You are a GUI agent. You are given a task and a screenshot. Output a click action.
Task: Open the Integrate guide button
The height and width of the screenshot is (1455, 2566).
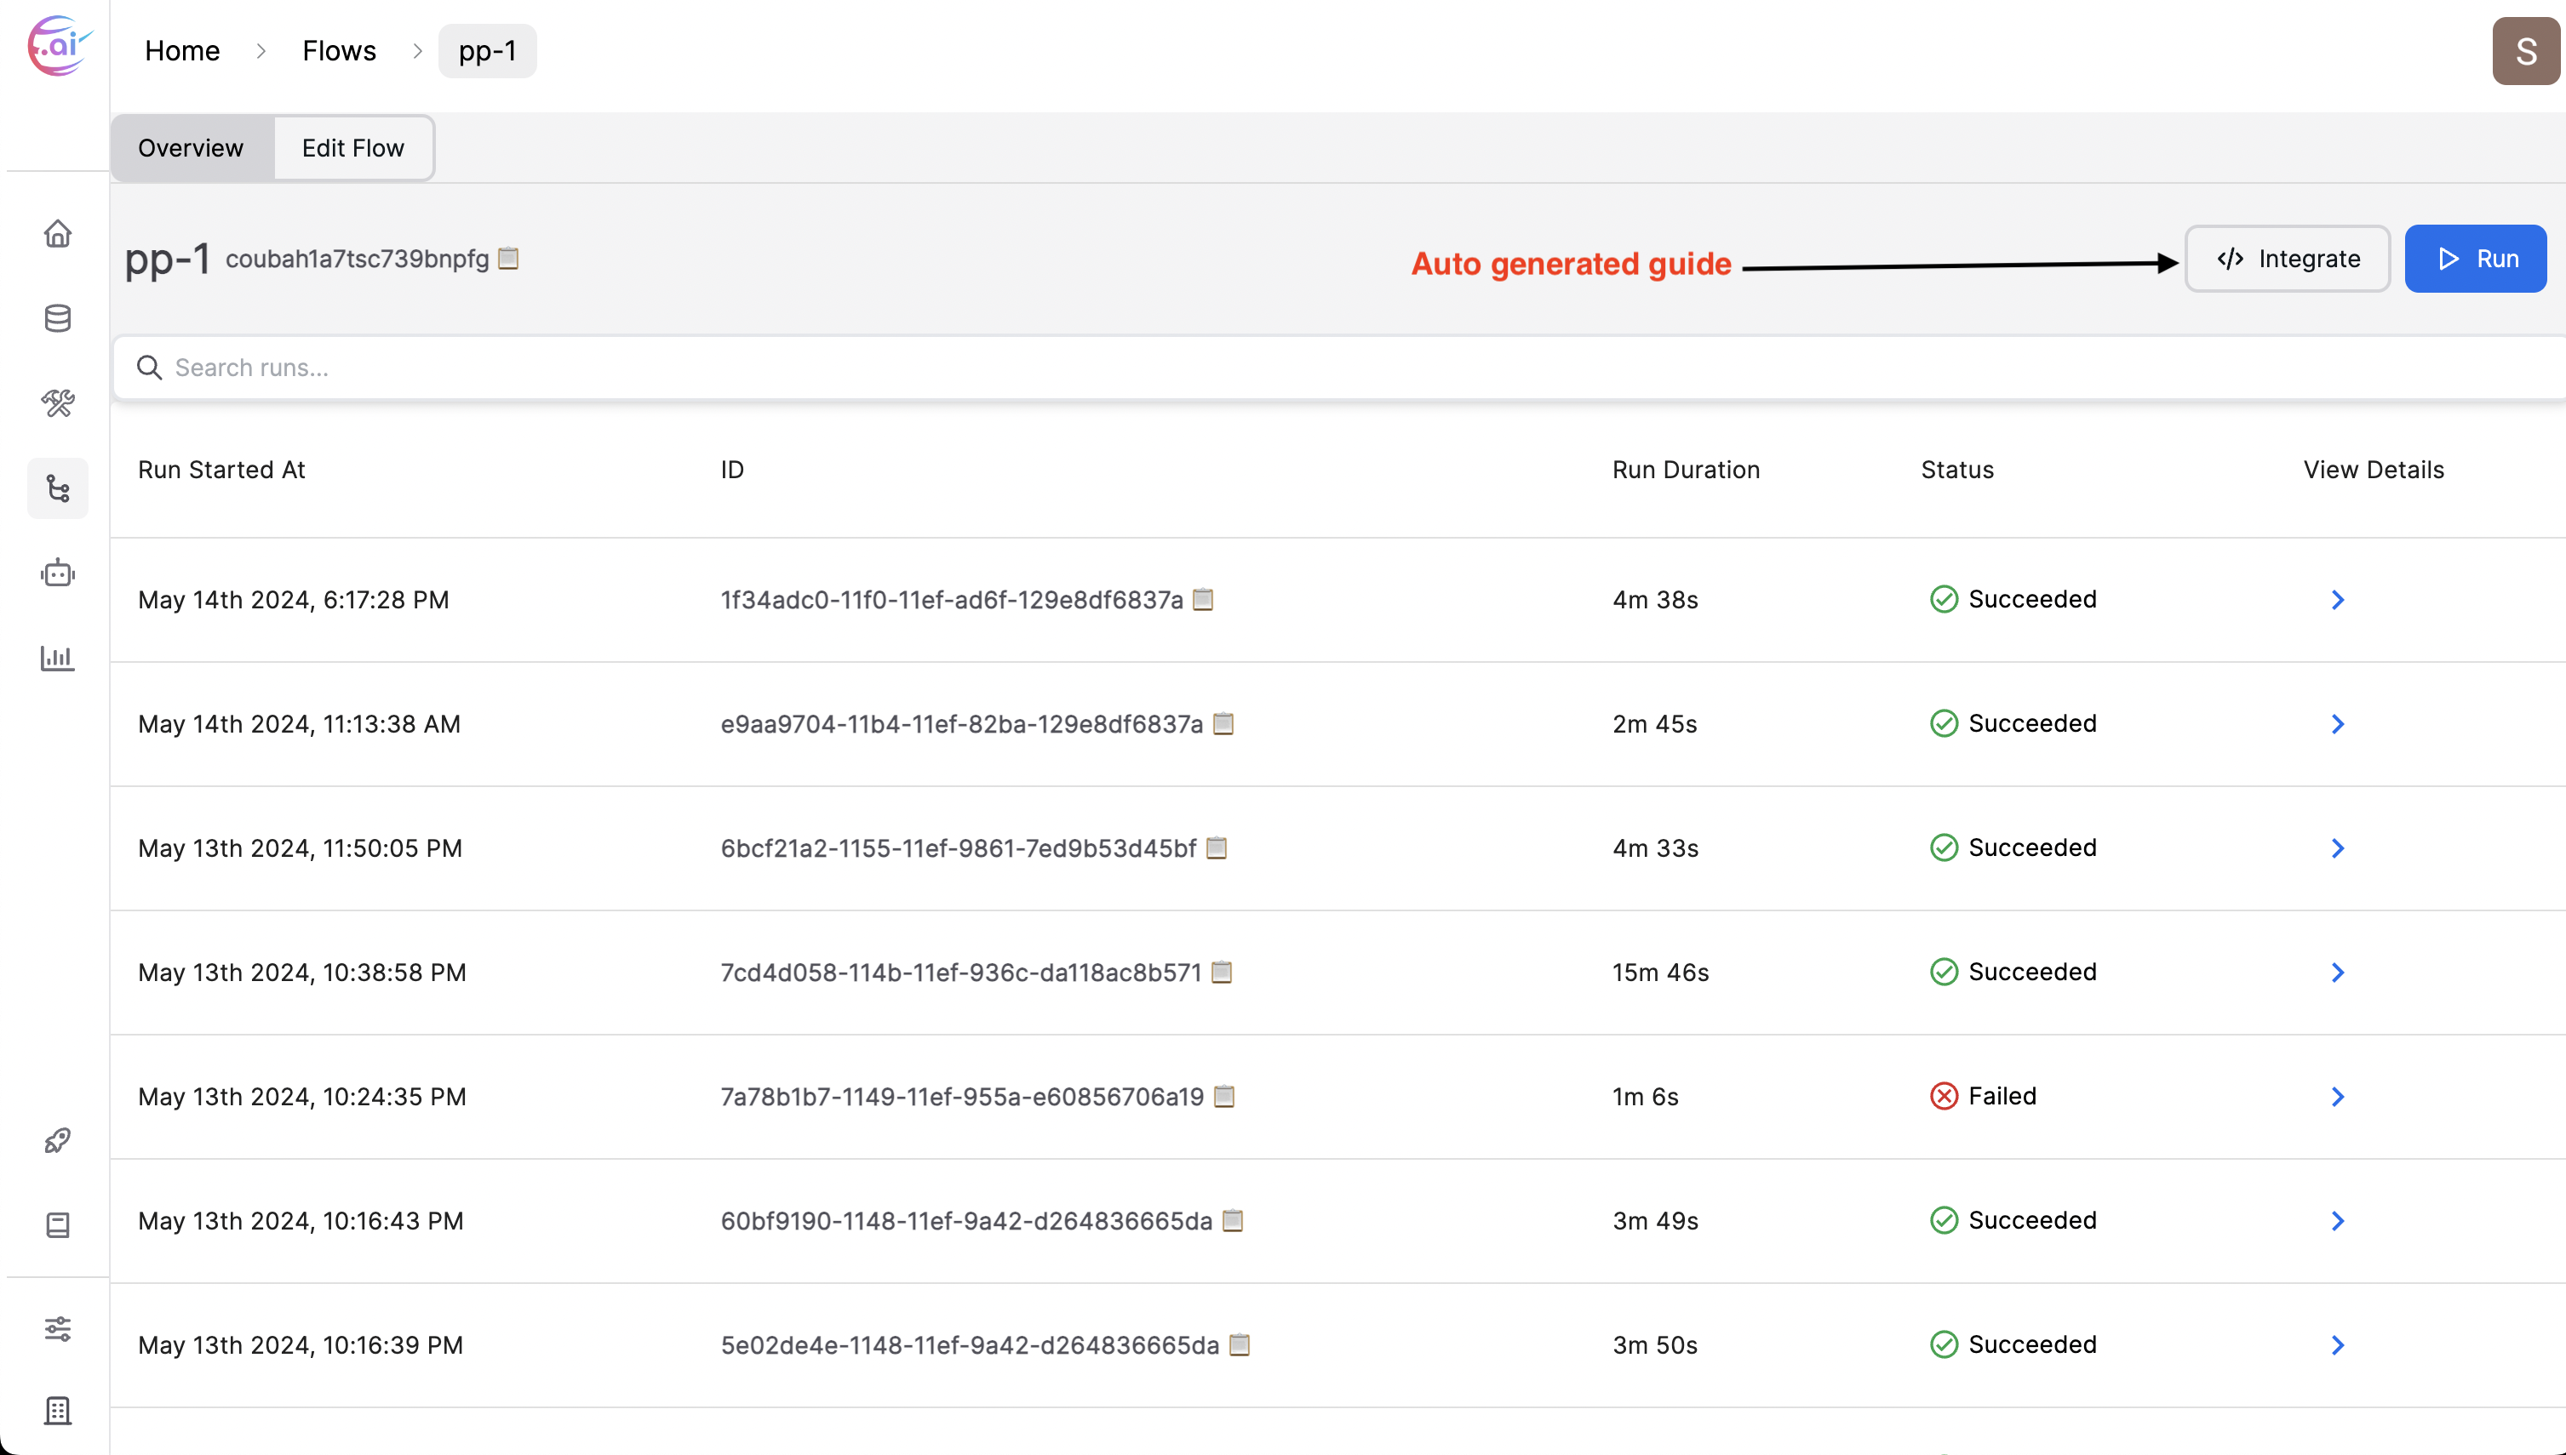[x=2286, y=259]
